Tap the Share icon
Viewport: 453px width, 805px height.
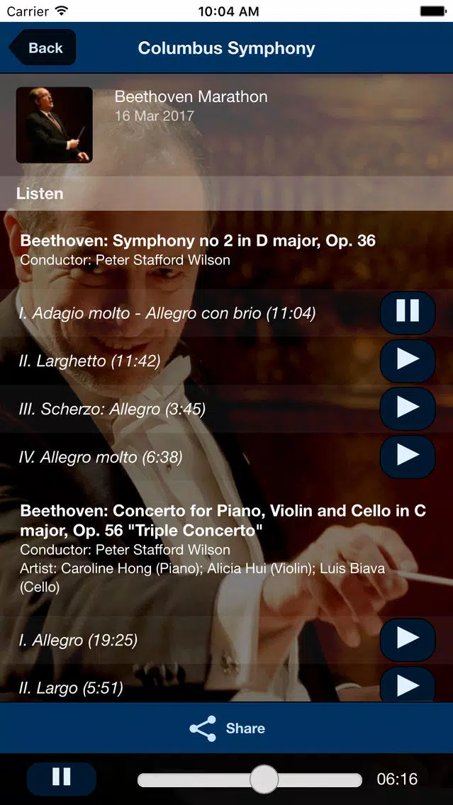[x=203, y=728]
